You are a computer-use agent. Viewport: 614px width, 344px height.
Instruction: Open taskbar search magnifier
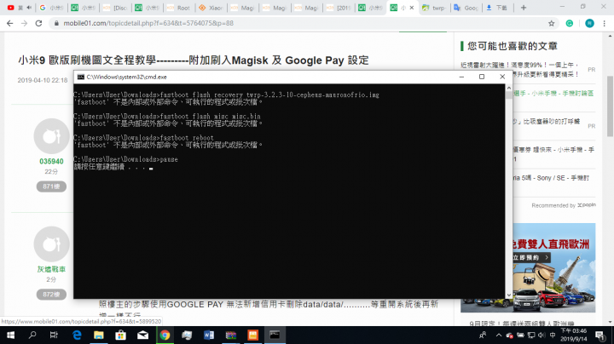32,335
